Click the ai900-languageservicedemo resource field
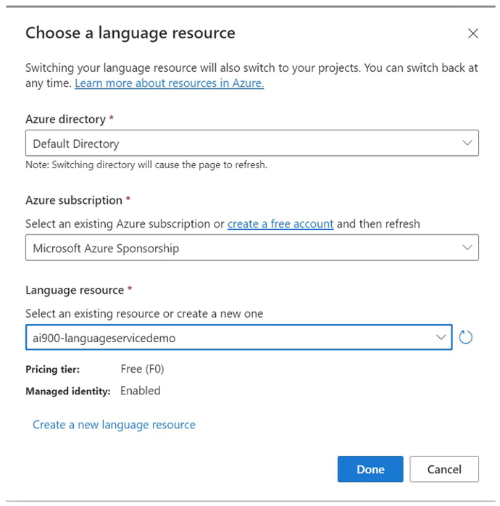Viewport: 500px width, 506px height. pos(238,337)
